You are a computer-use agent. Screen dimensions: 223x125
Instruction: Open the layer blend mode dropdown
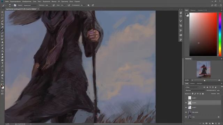195,90
